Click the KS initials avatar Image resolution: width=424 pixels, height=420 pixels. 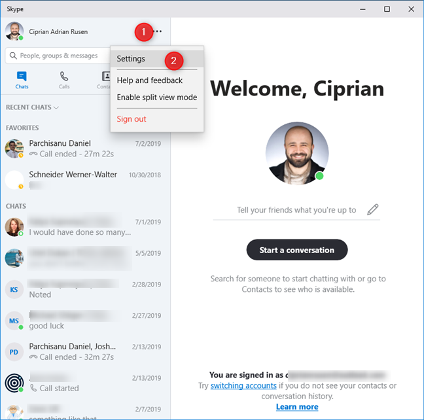coord(14,289)
